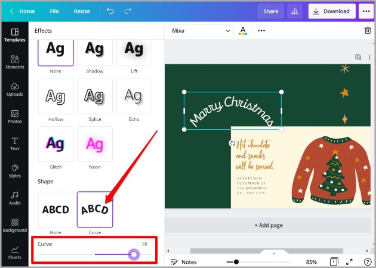
Task: Expand more options next to Download
Action: [366, 11]
